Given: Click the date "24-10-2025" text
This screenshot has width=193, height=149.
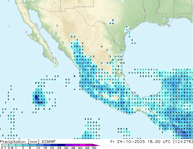Looking at the screenshot, I should (131, 142).
